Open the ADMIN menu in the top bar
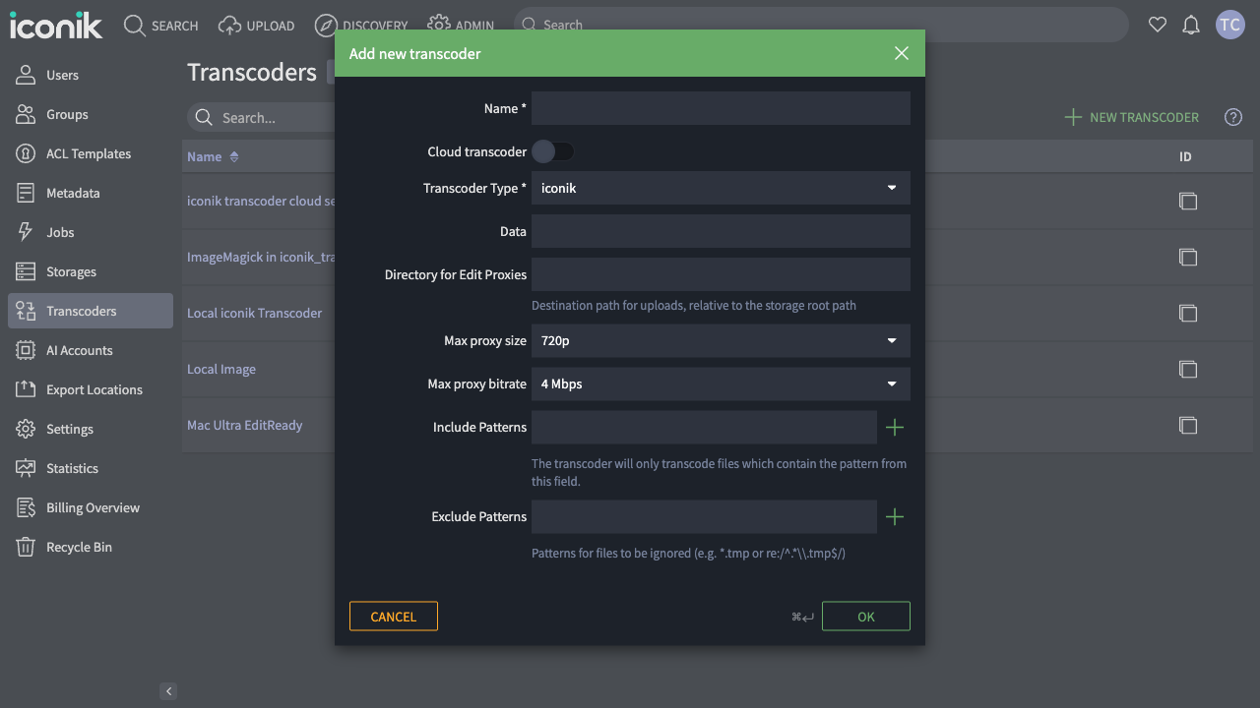The width and height of the screenshot is (1260, 708). (461, 25)
